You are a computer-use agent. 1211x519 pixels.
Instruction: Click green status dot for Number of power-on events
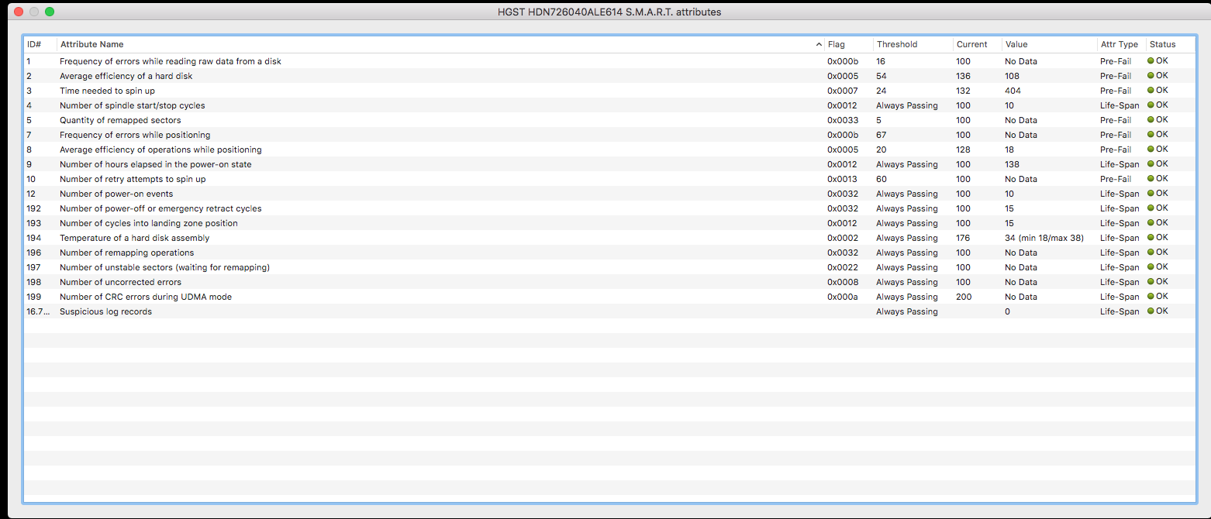(1151, 193)
